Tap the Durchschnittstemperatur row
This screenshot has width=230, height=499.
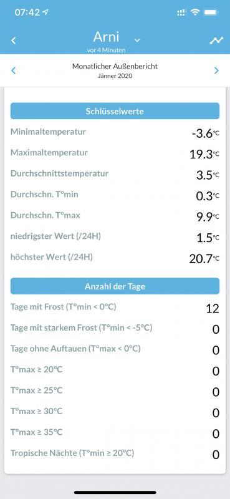point(115,175)
